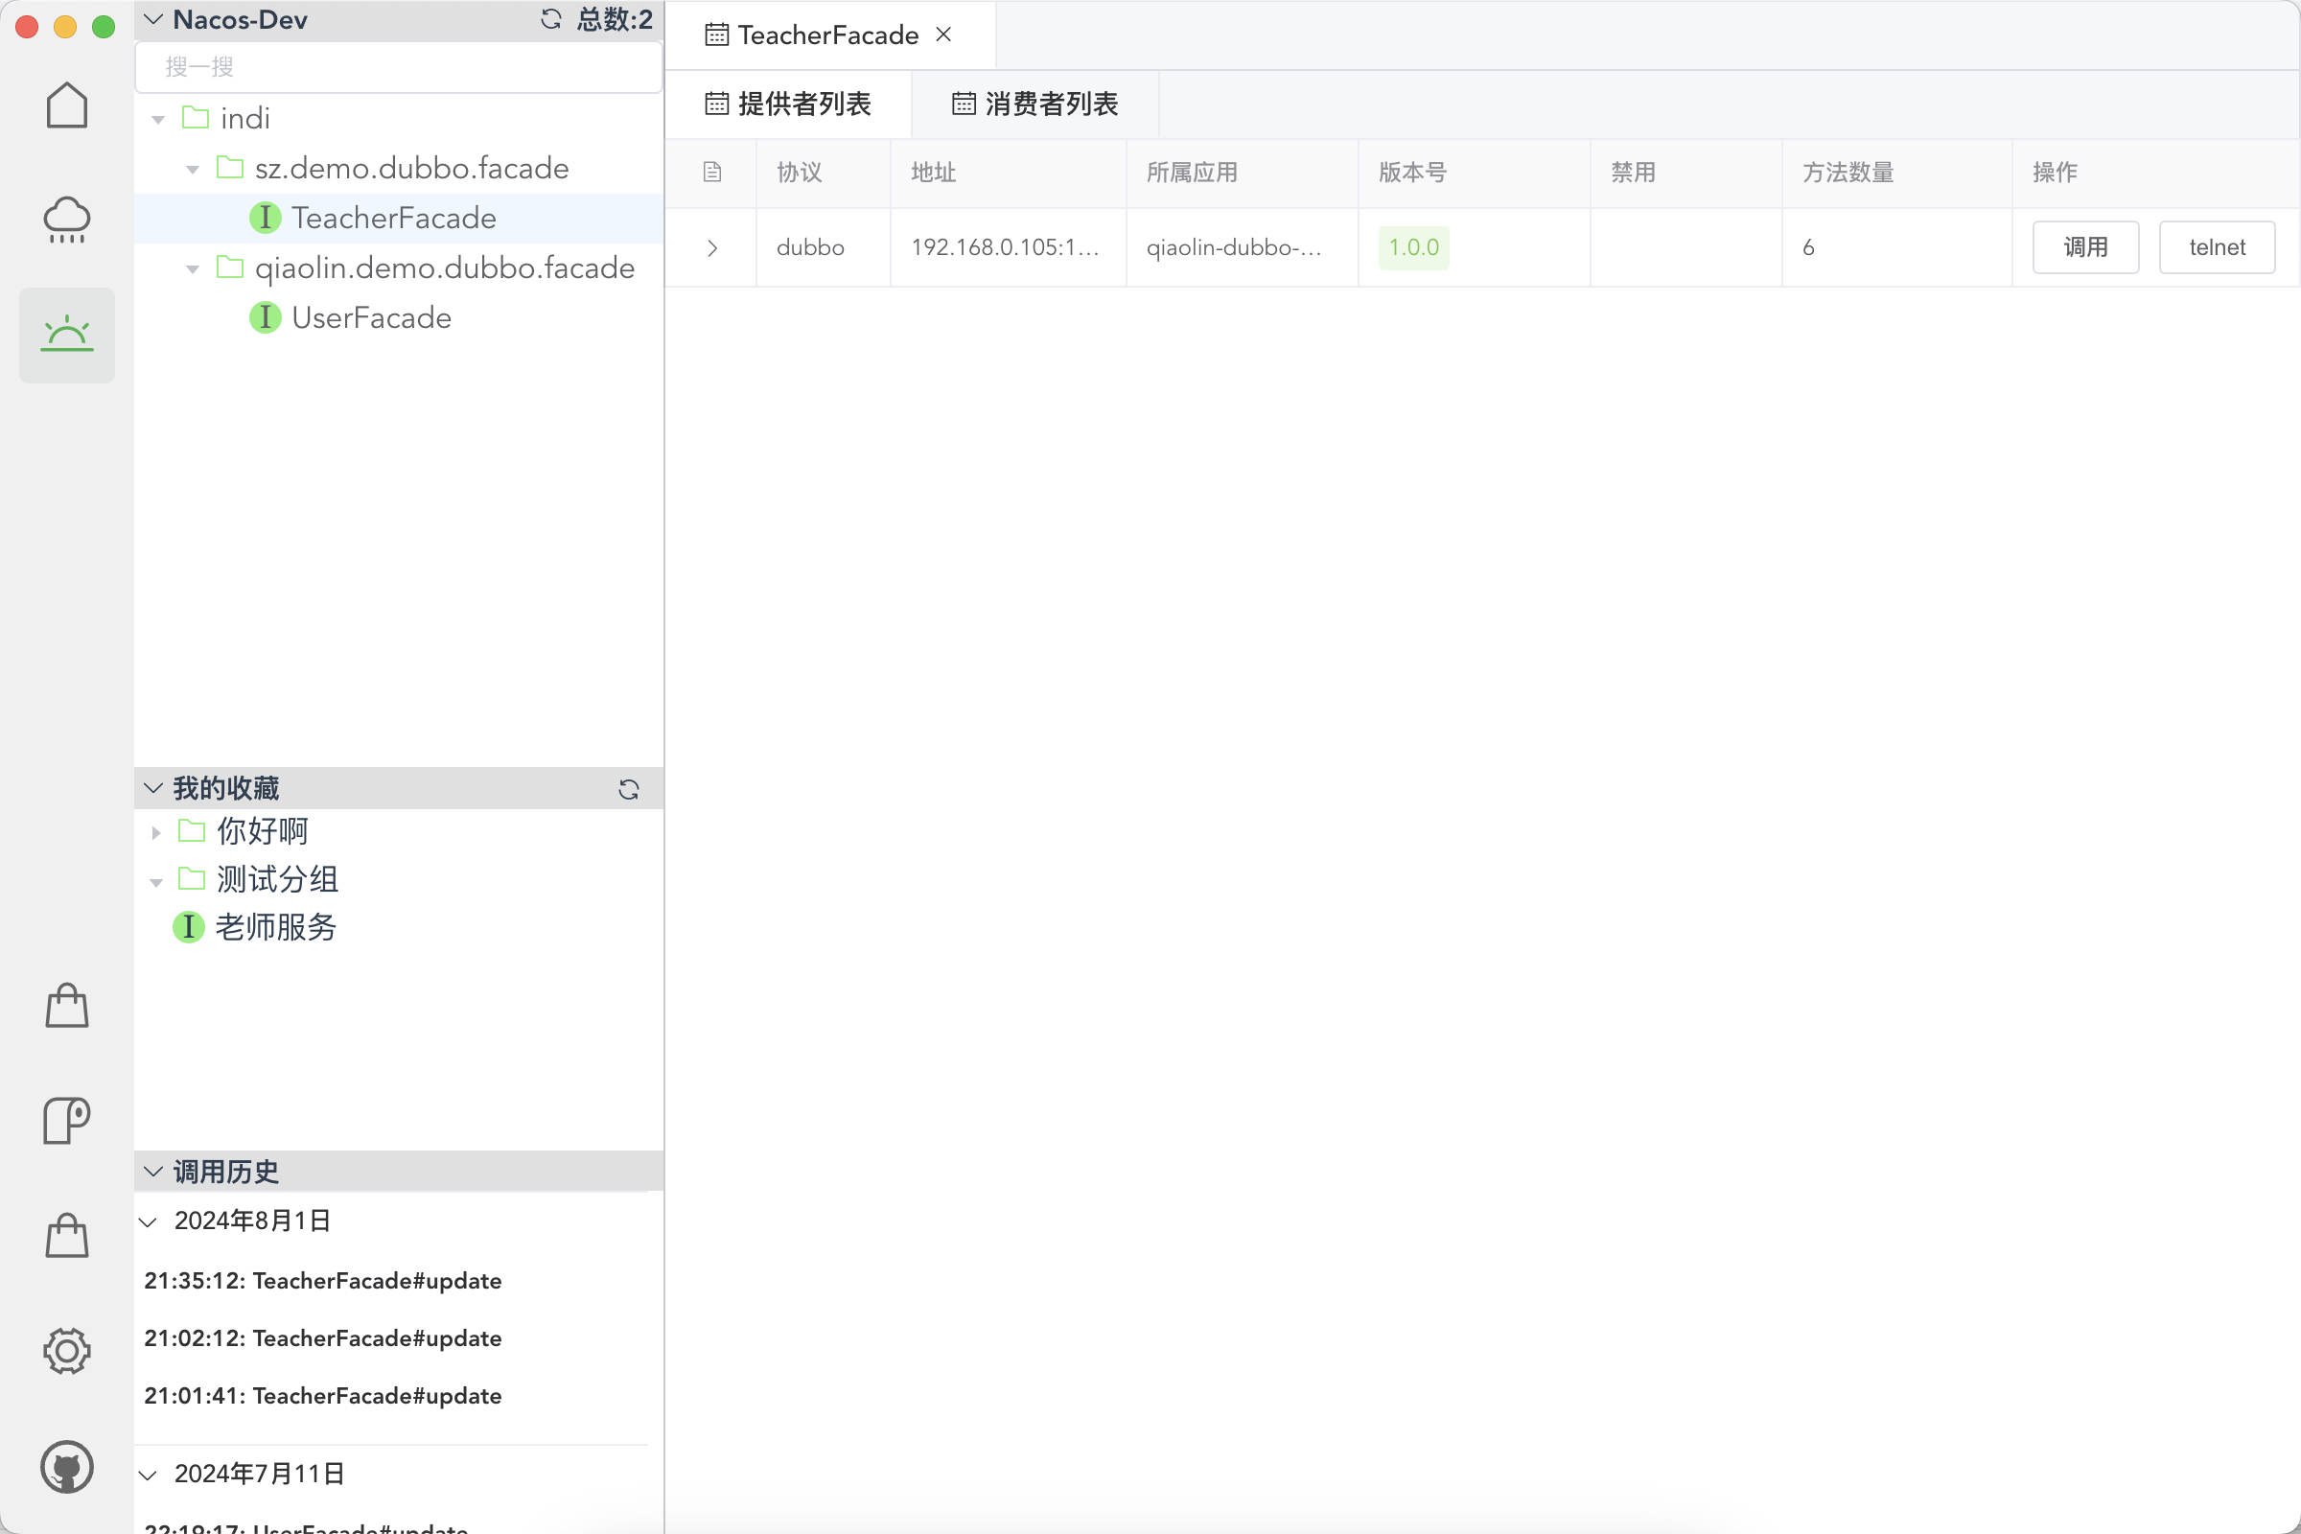
Task: Open settings gear in sidebar
Action: point(66,1351)
